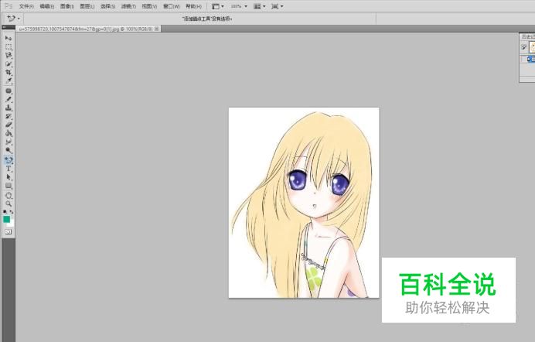Reset default foreground and background colors
The image size is (535, 342).
[x=5, y=212]
